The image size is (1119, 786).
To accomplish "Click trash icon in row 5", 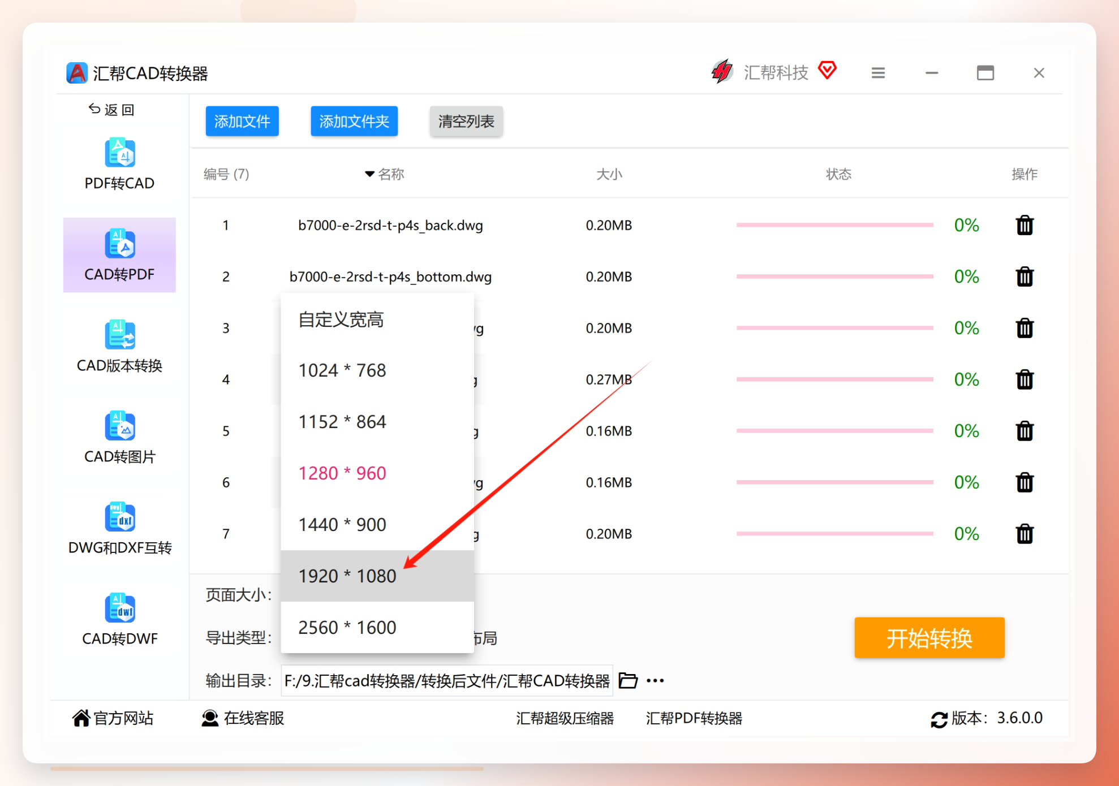I will tap(1025, 431).
